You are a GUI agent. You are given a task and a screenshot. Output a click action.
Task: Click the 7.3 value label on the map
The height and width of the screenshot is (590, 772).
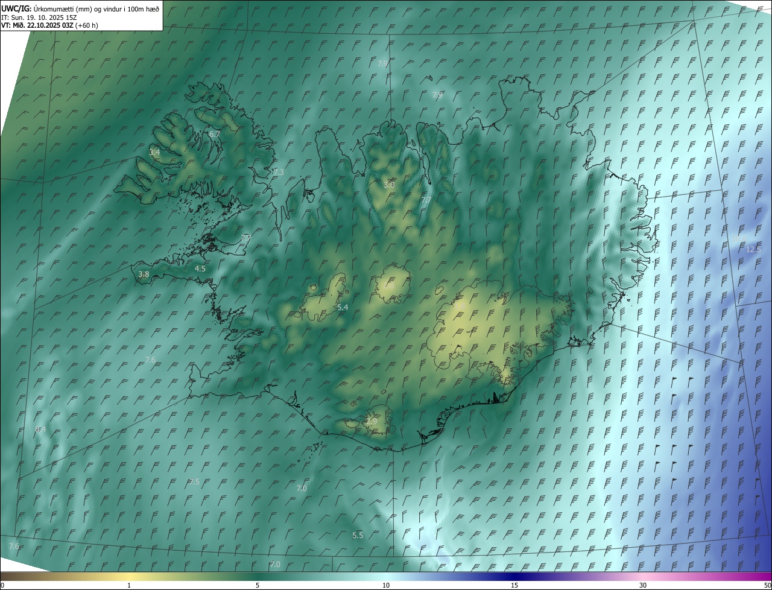coord(278,173)
